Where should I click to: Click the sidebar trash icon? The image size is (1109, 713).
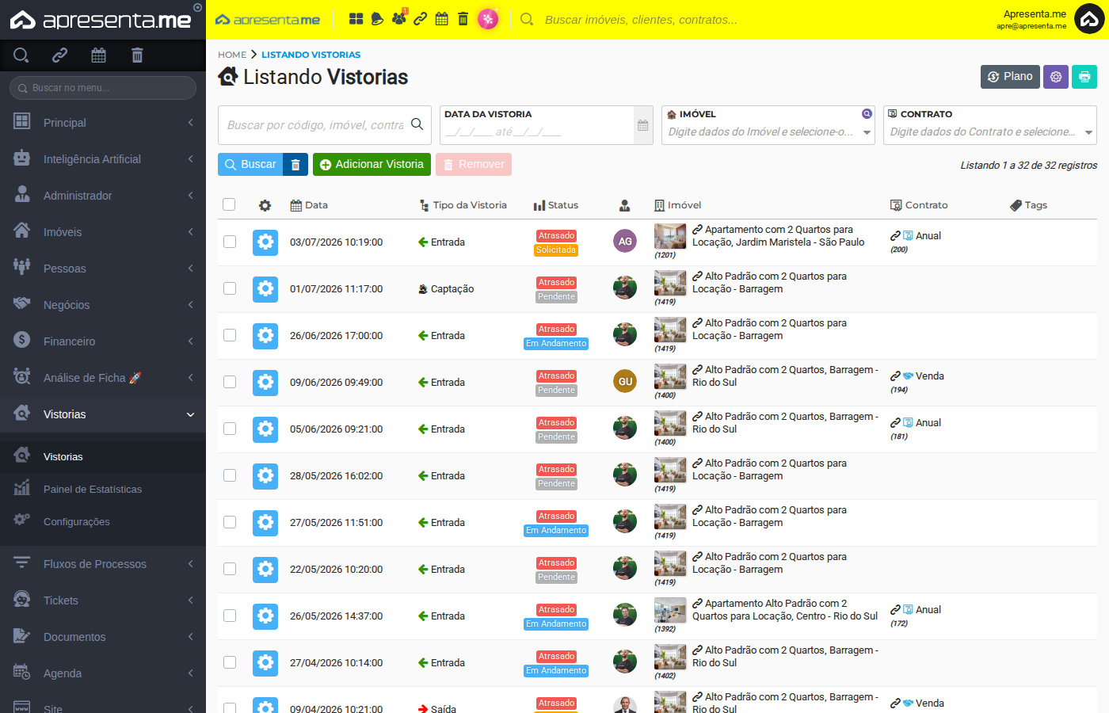(x=137, y=55)
